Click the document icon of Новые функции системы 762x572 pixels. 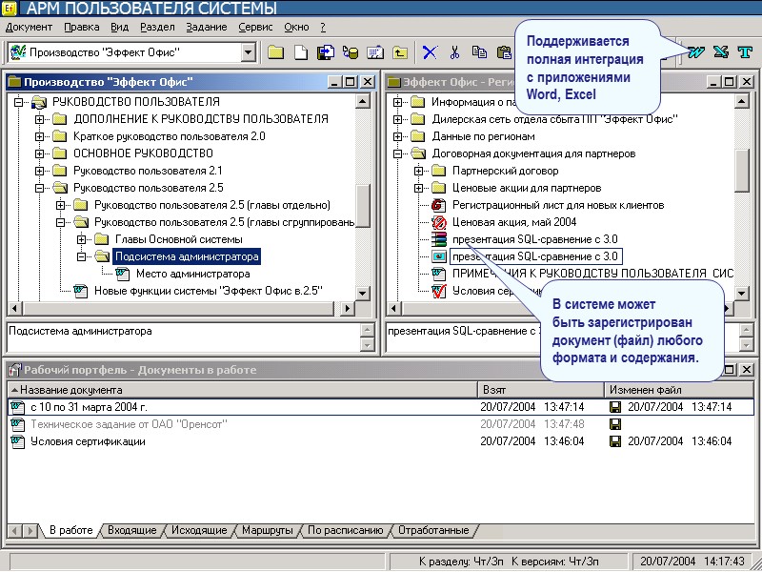pos(81,291)
